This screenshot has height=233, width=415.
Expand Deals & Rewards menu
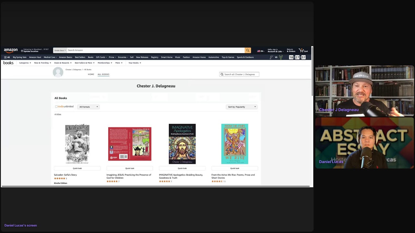63,63
